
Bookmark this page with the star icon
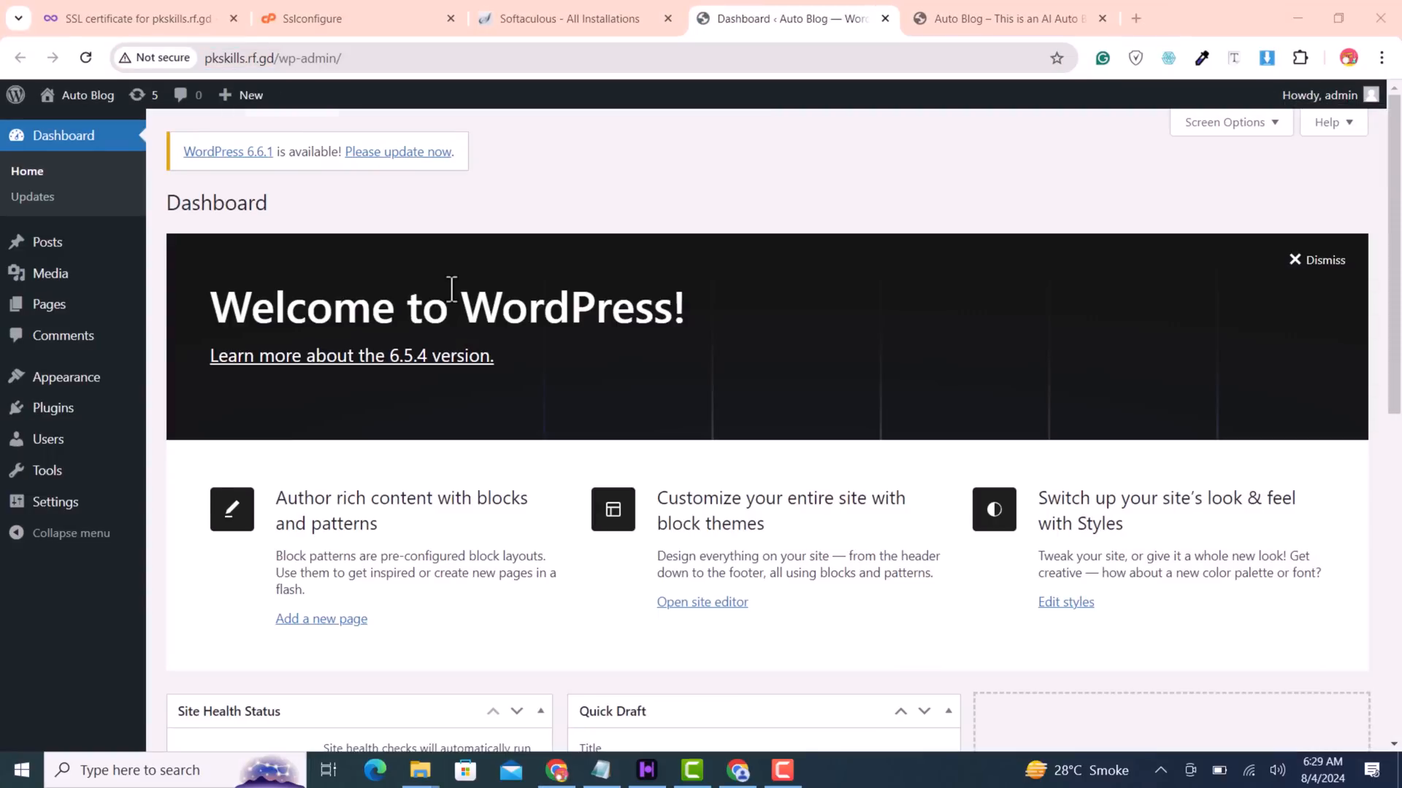pos(1057,58)
